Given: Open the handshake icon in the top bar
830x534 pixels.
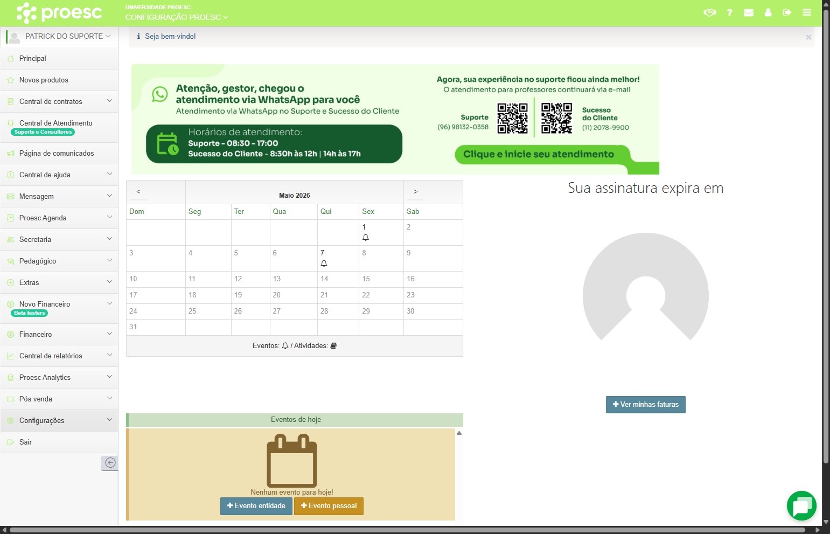Looking at the screenshot, I should (709, 12).
